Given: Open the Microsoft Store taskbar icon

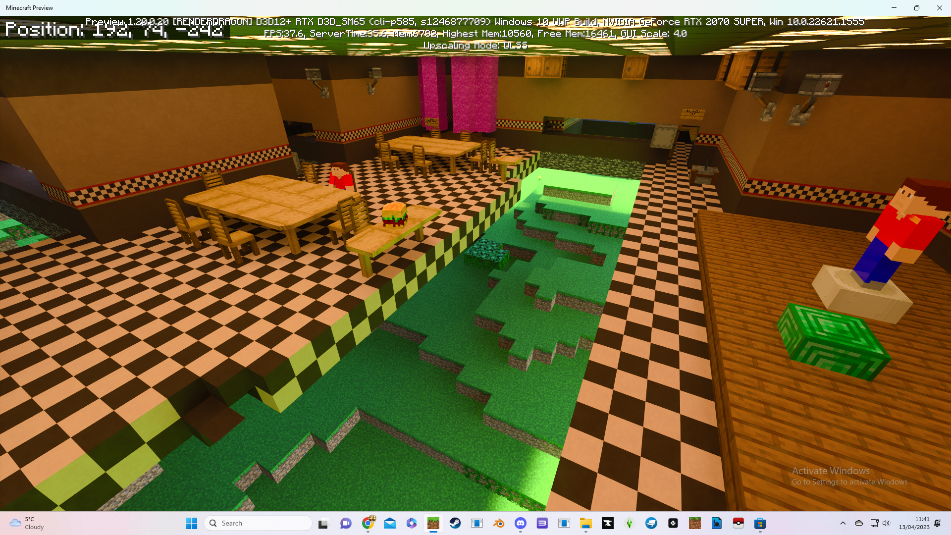Looking at the screenshot, I should 760,523.
